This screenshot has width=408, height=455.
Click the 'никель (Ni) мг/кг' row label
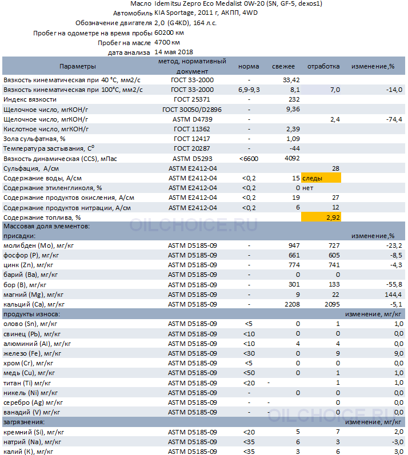[30, 393]
